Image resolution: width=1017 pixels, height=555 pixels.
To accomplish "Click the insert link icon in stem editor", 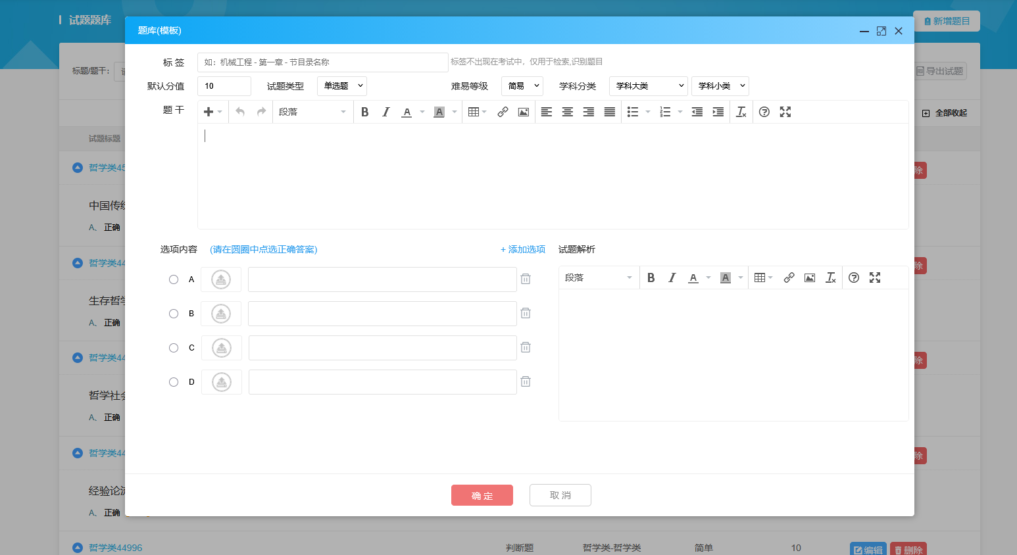I will 503,112.
